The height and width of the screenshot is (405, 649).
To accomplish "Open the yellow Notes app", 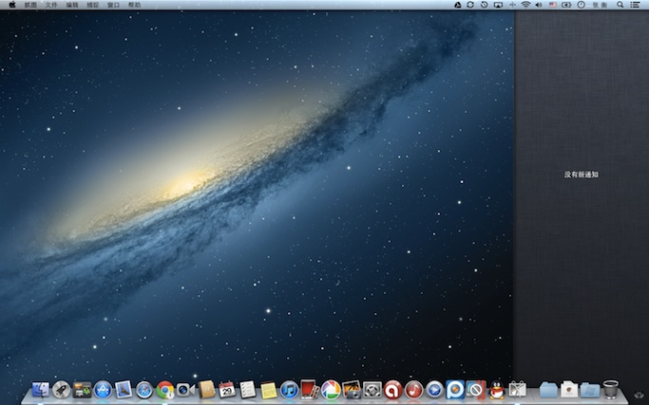I will pos(268,389).
